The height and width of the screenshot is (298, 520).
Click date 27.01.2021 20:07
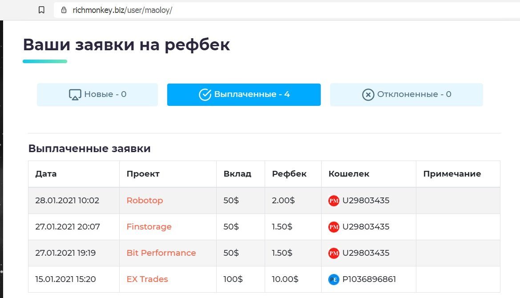coord(68,226)
